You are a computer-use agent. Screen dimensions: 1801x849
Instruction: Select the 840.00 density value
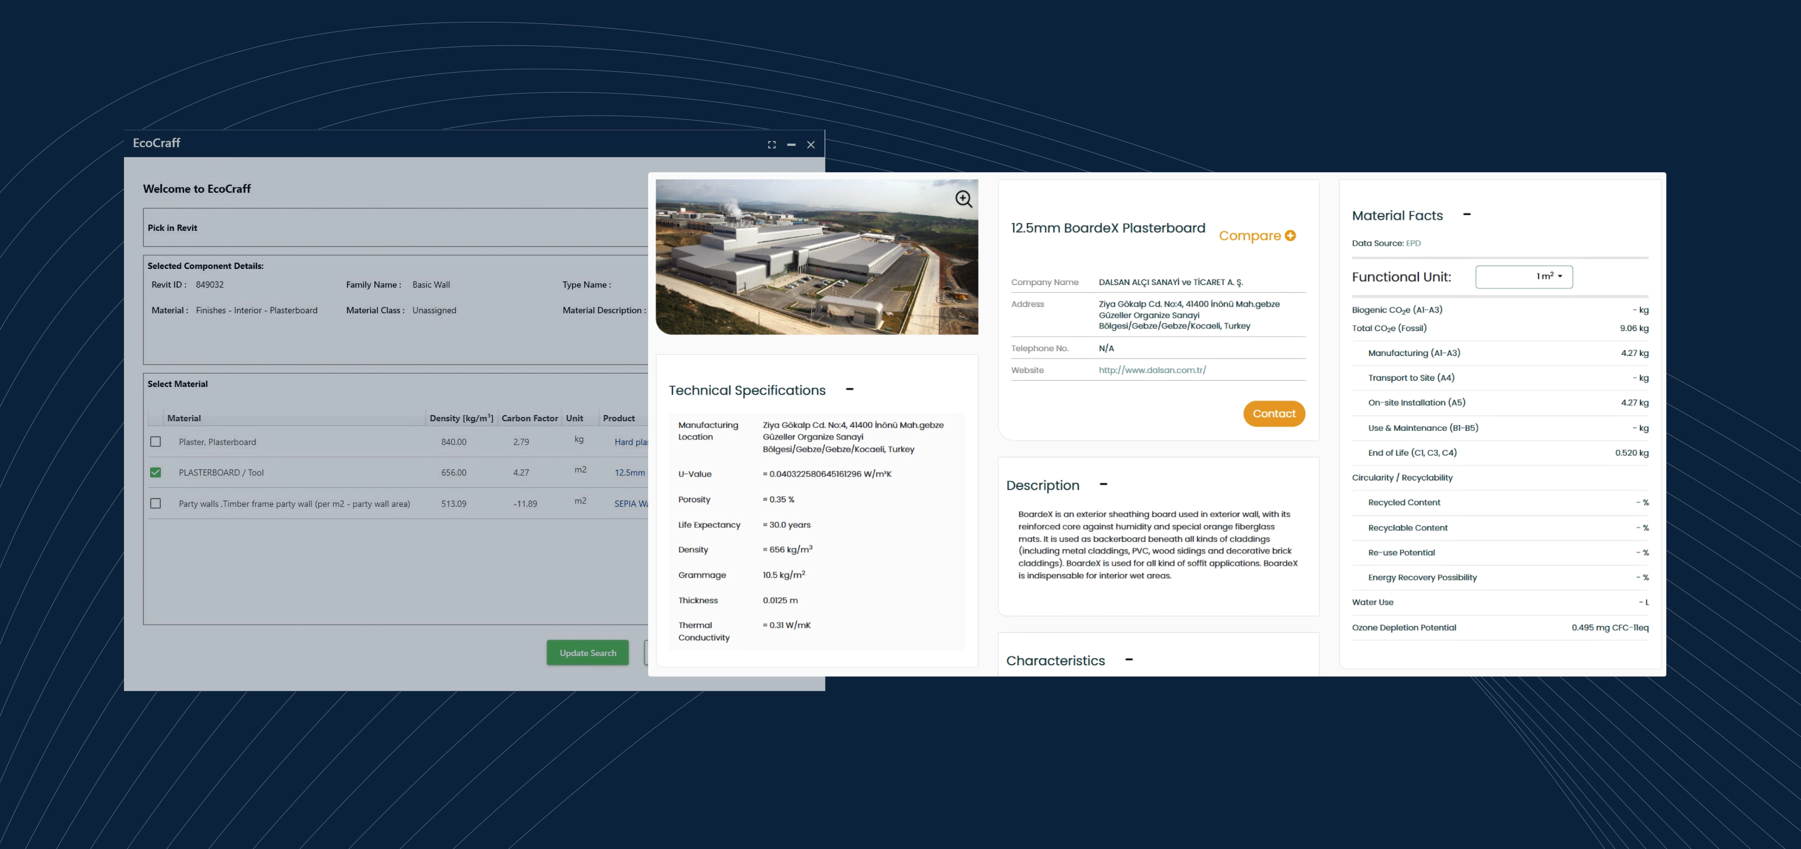(454, 443)
